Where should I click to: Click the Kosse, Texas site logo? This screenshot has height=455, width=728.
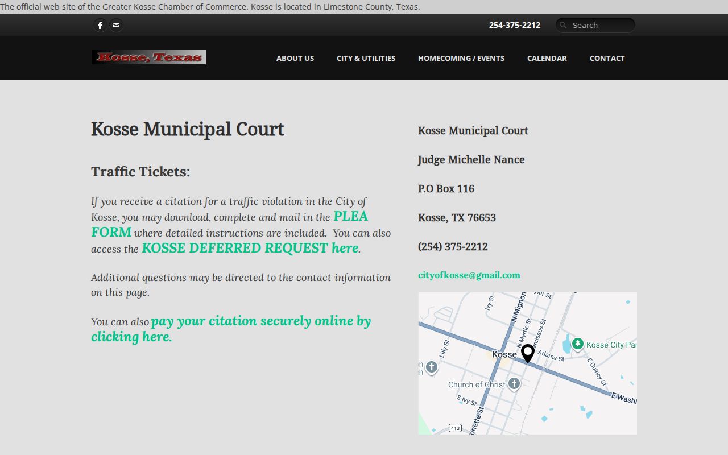[148, 57]
